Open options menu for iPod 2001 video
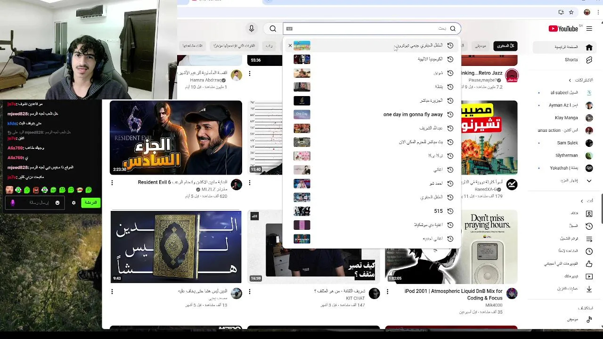The height and width of the screenshot is (339, 603). coord(388,292)
